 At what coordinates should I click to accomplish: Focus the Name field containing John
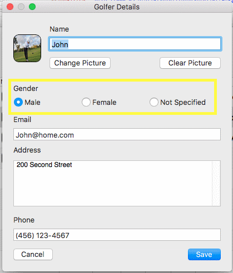(135, 44)
